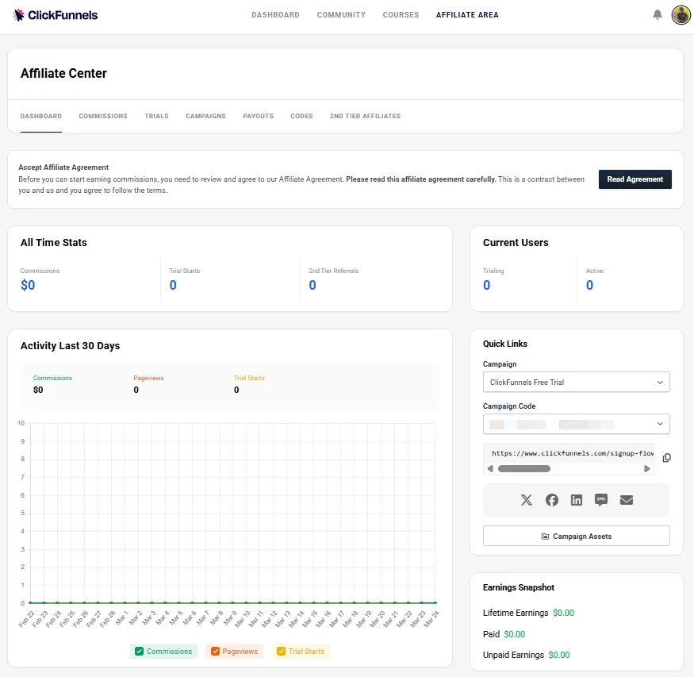The width and height of the screenshot is (694, 677).
Task: Switch to the 2nd Tier Affiliates tab
Action: point(365,116)
